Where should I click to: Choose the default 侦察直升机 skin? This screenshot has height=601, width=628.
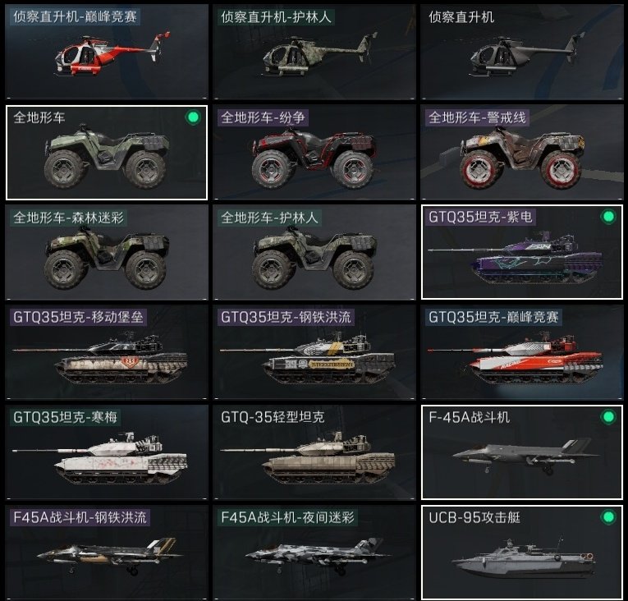pyautogui.click(x=522, y=52)
